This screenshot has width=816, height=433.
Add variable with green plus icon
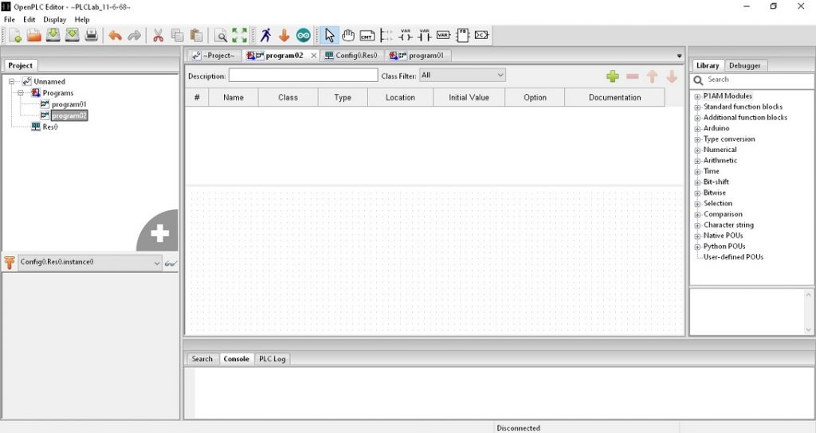click(613, 76)
